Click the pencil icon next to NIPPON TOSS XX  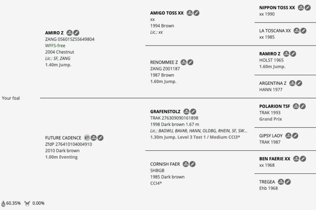(x=308, y=7)
